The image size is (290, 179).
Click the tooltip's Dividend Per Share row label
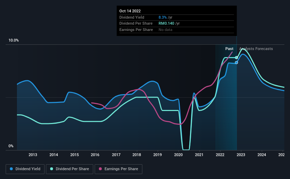[x=136, y=24]
